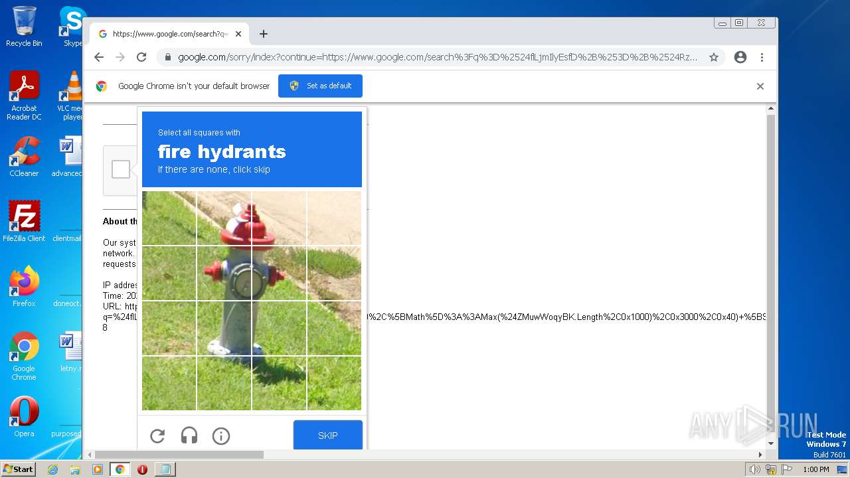The width and height of the screenshot is (850, 478).
Task: Open VLC media player desktop shortcut
Action: [70, 96]
